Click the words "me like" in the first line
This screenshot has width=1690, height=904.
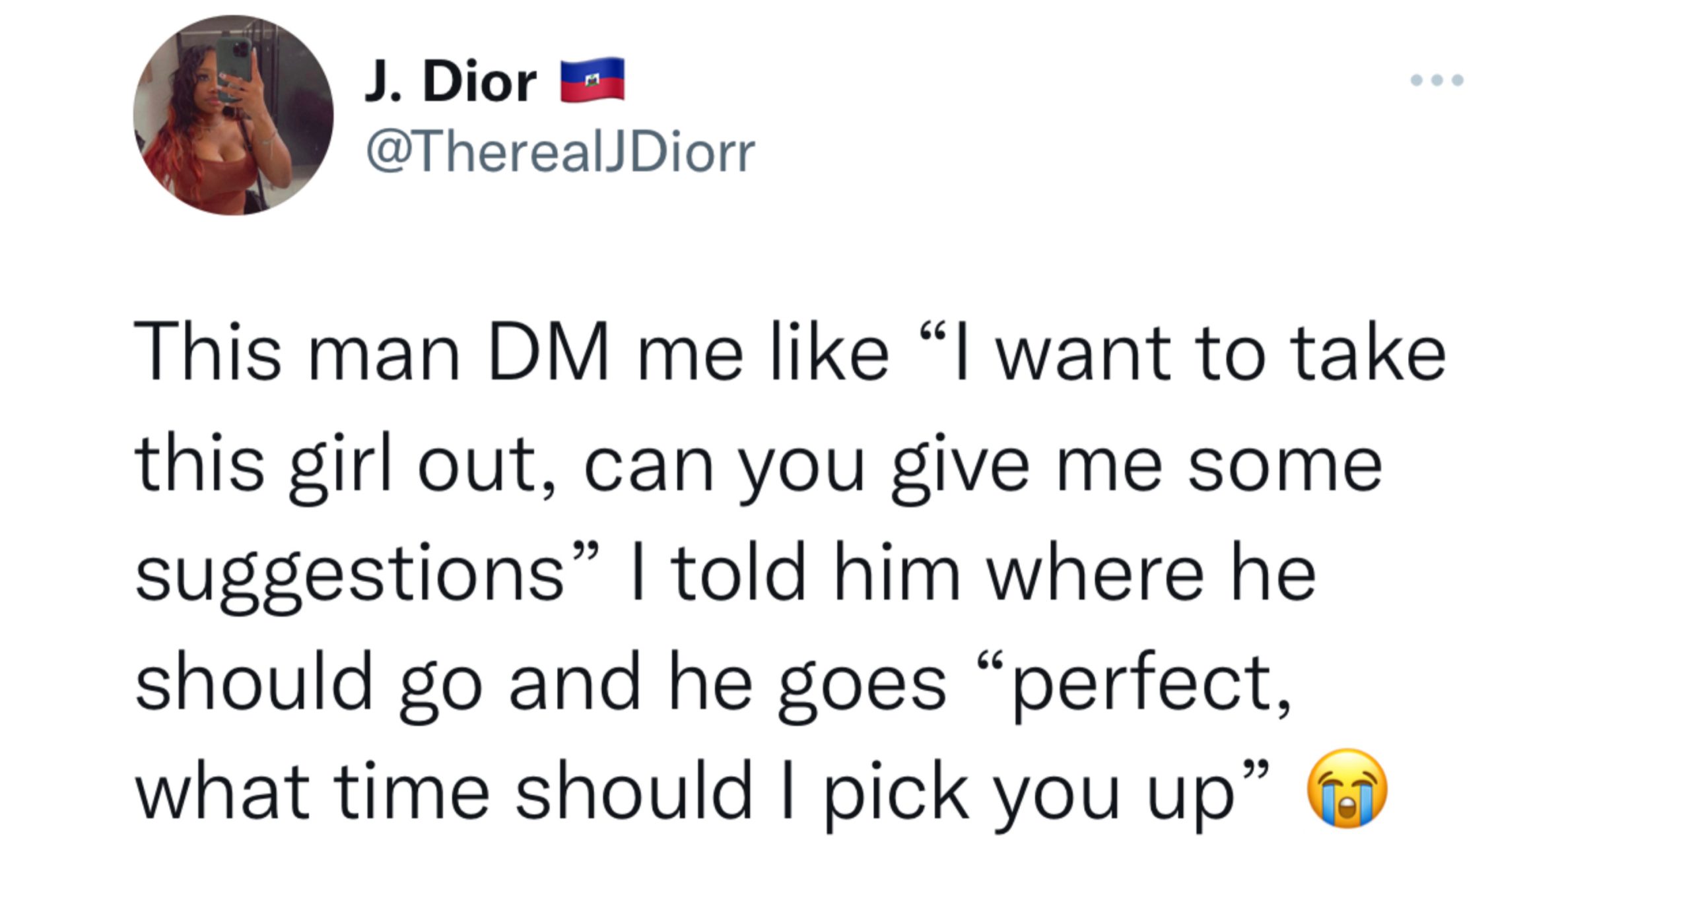coord(763,352)
